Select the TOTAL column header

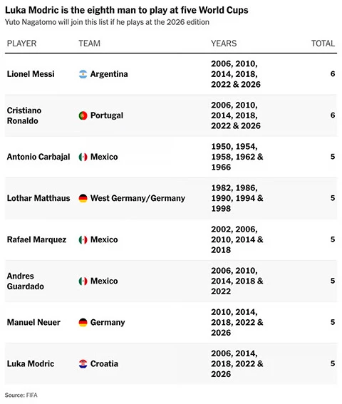pyautogui.click(x=323, y=43)
